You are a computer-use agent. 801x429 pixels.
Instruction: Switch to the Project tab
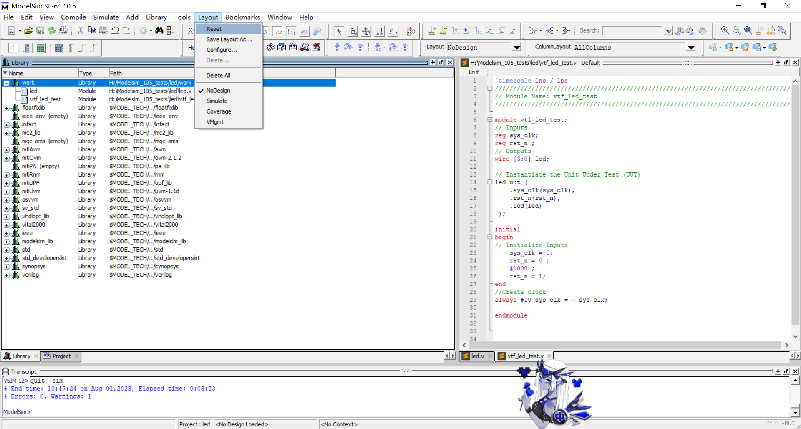click(x=61, y=356)
